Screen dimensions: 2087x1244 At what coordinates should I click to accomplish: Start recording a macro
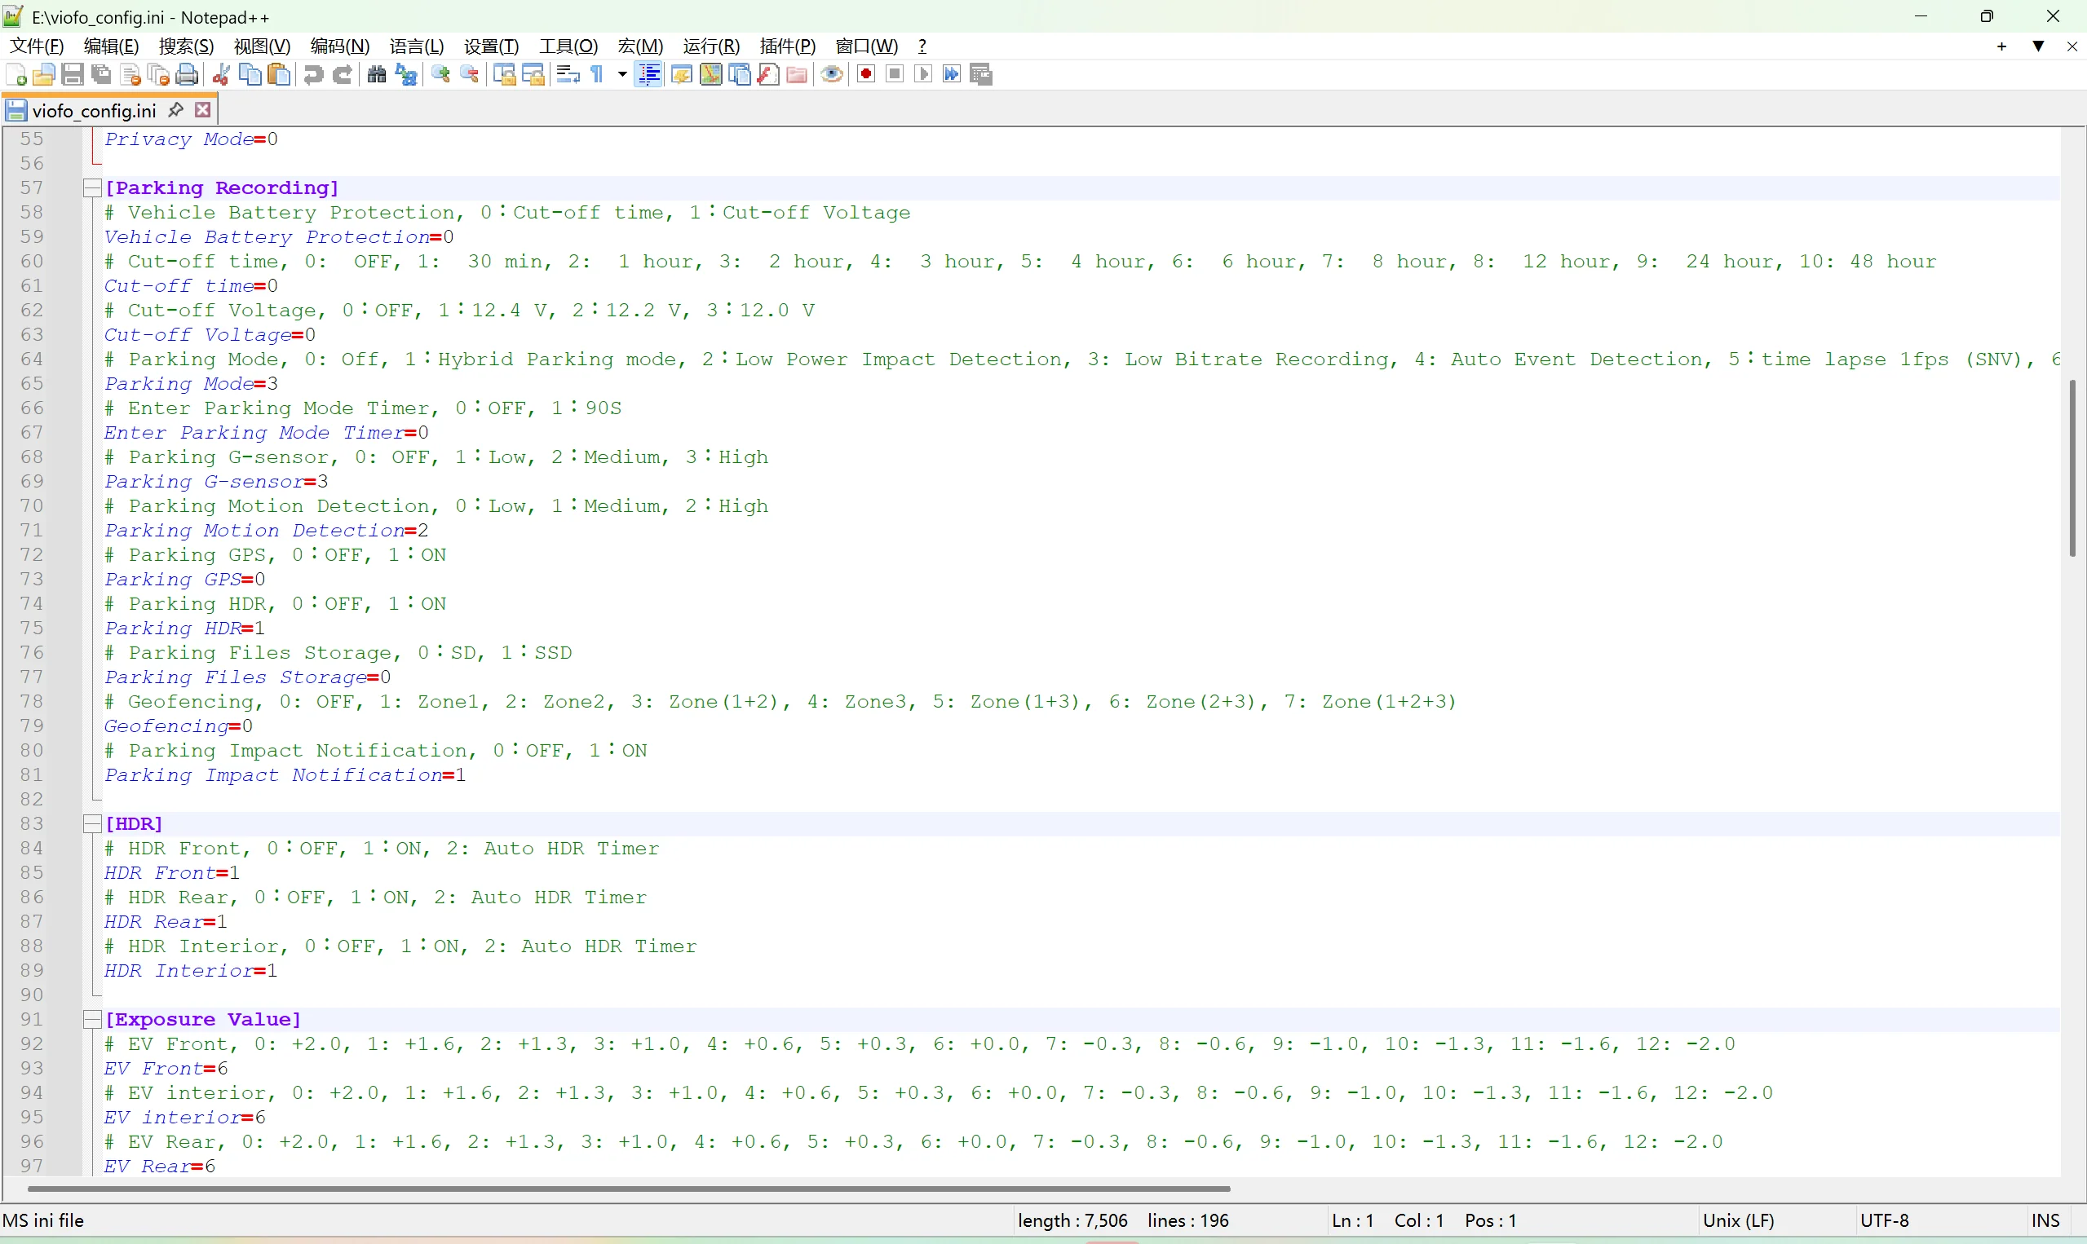click(x=865, y=73)
